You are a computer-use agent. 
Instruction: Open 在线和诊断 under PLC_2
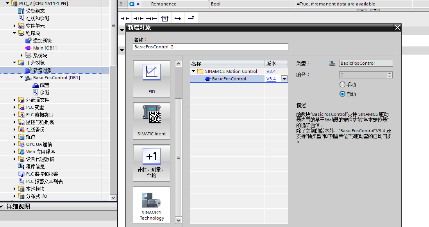tap(38, 18)
